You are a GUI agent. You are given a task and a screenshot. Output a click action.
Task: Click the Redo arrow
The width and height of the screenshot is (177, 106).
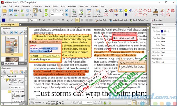27,15
